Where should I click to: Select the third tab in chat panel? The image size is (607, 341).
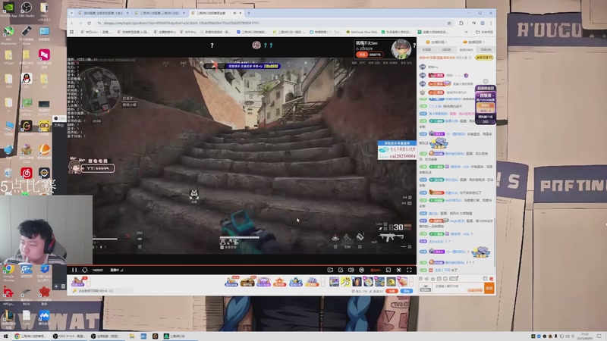[x=467, y=50]
